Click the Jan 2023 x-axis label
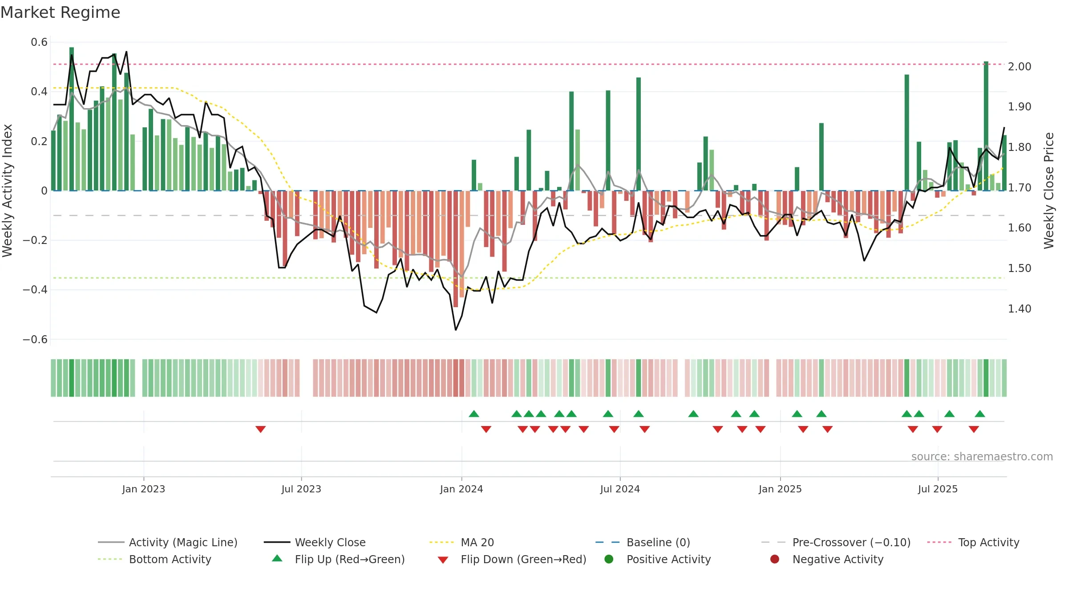The width and height of the screenshot is (1068, 601). pyautogui.click(x=144, y=489)
